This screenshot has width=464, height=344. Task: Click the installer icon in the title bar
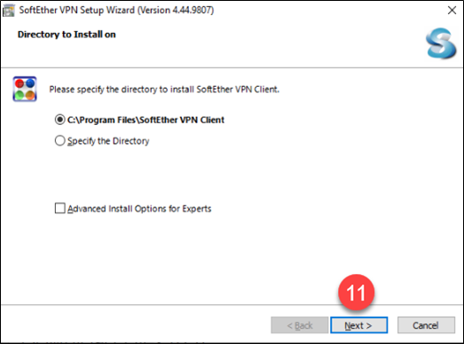coord(8,11)
